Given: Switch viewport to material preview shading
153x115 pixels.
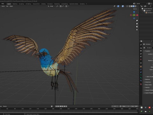Looking at the screenshot, I should 134,6.
